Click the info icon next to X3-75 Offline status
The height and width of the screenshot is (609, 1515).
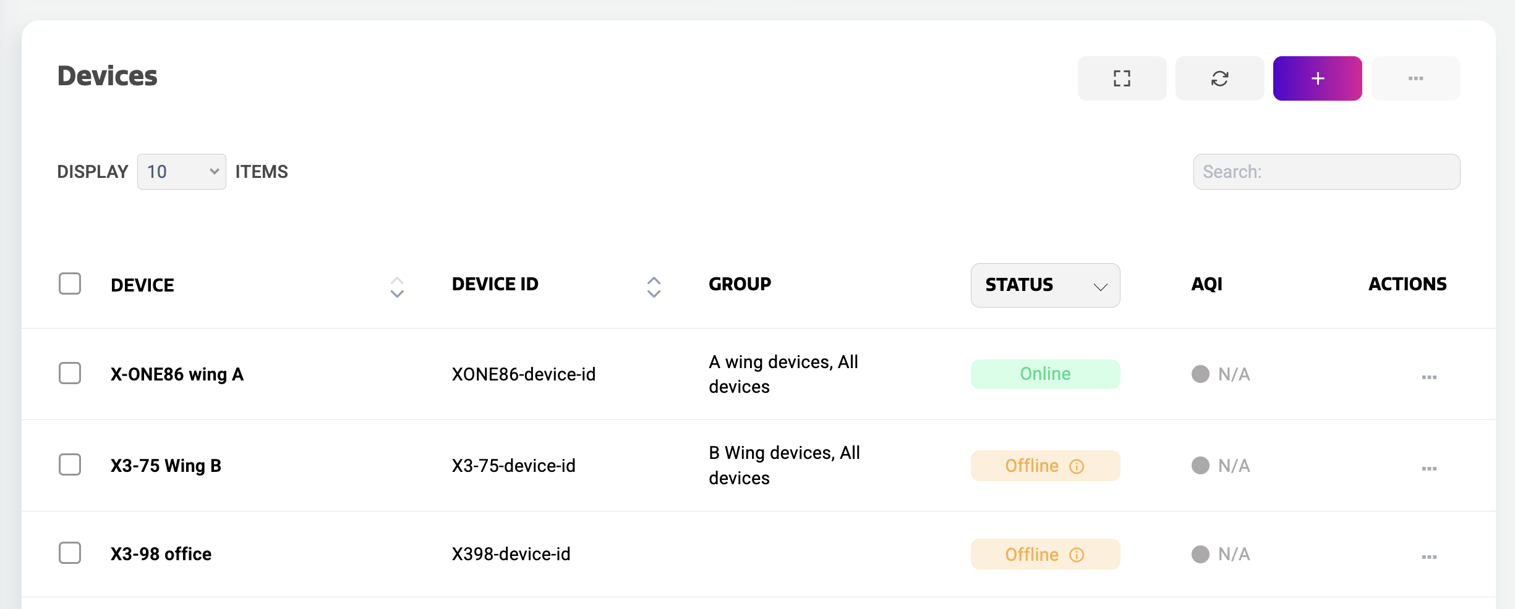click(x=1077, y=466)
